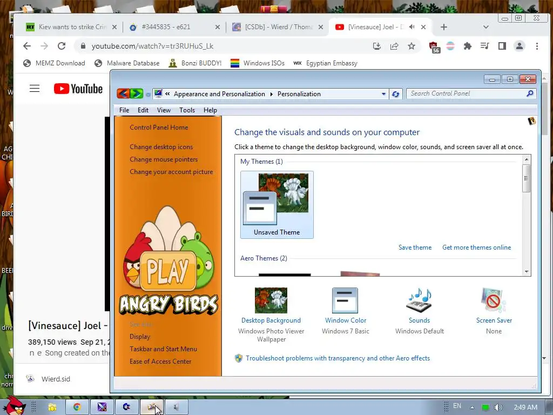Go to the YouTube home logo

click(78, 89)
